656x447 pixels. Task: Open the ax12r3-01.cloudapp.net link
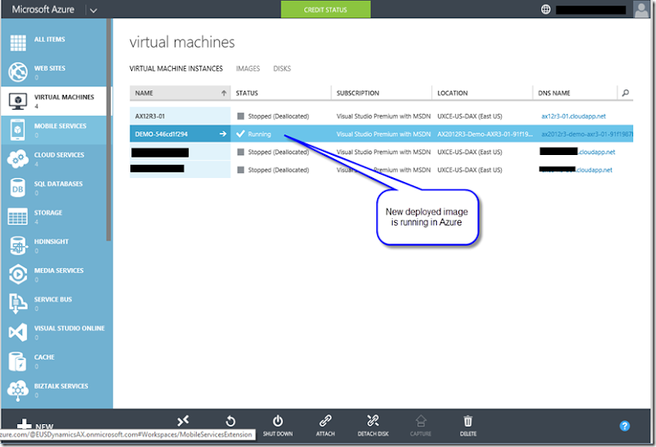(573, 116)
